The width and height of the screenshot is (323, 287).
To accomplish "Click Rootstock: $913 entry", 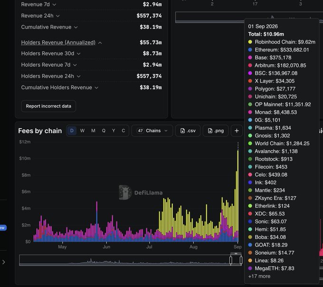I will 270,159.
